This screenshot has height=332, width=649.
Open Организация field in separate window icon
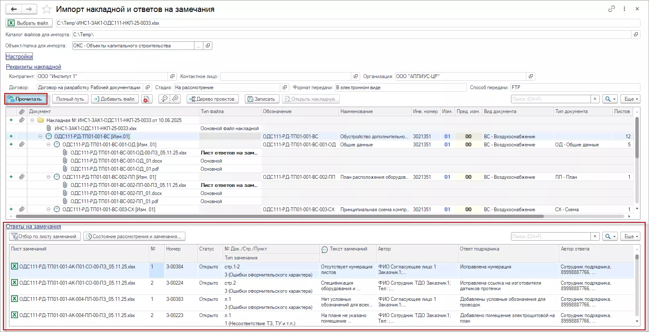pyautogui.click(x=530, y=76)
